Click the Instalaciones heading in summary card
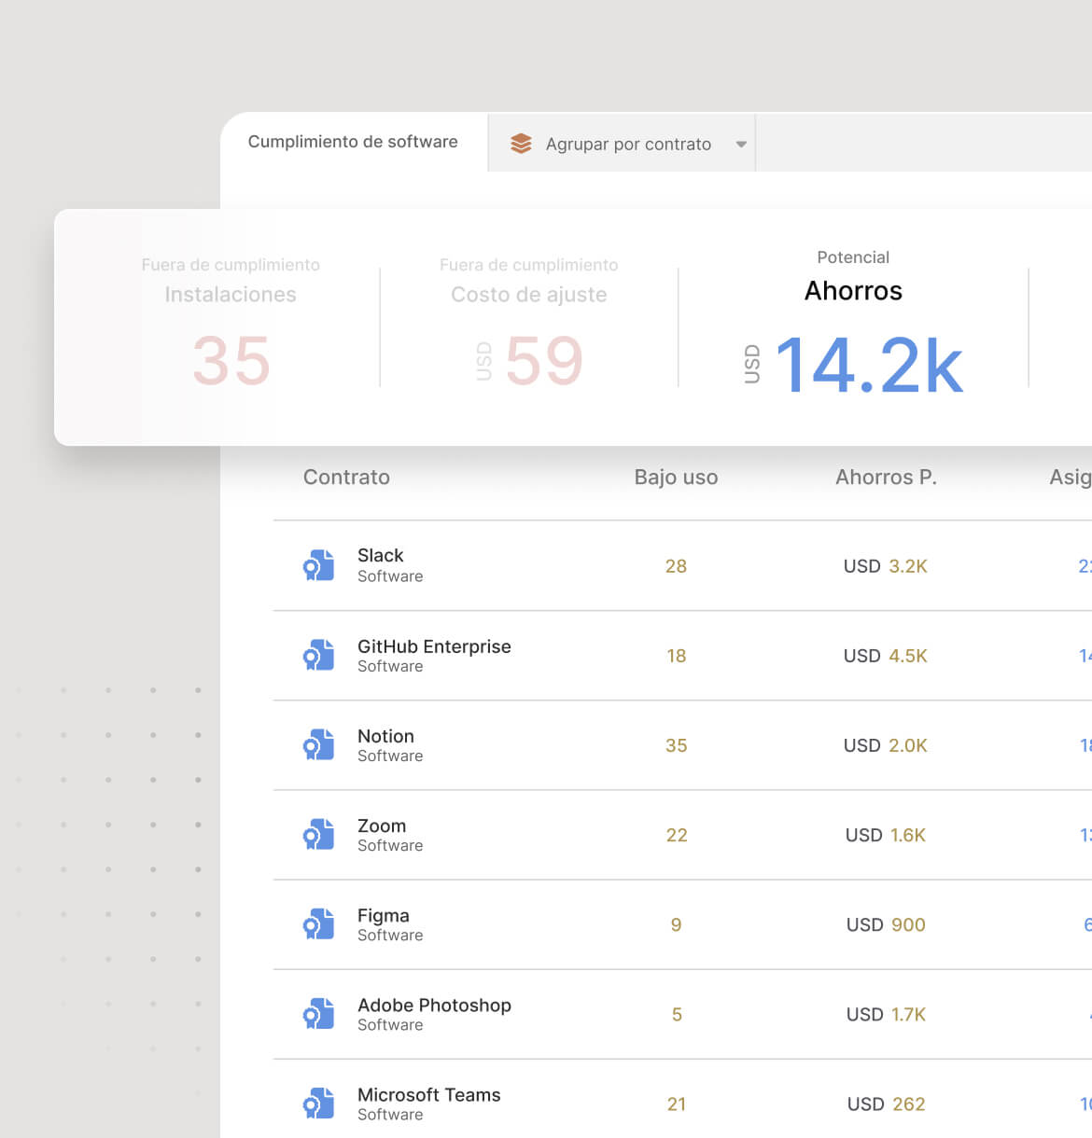The image size is (1092, 1138). coord(231,295)
